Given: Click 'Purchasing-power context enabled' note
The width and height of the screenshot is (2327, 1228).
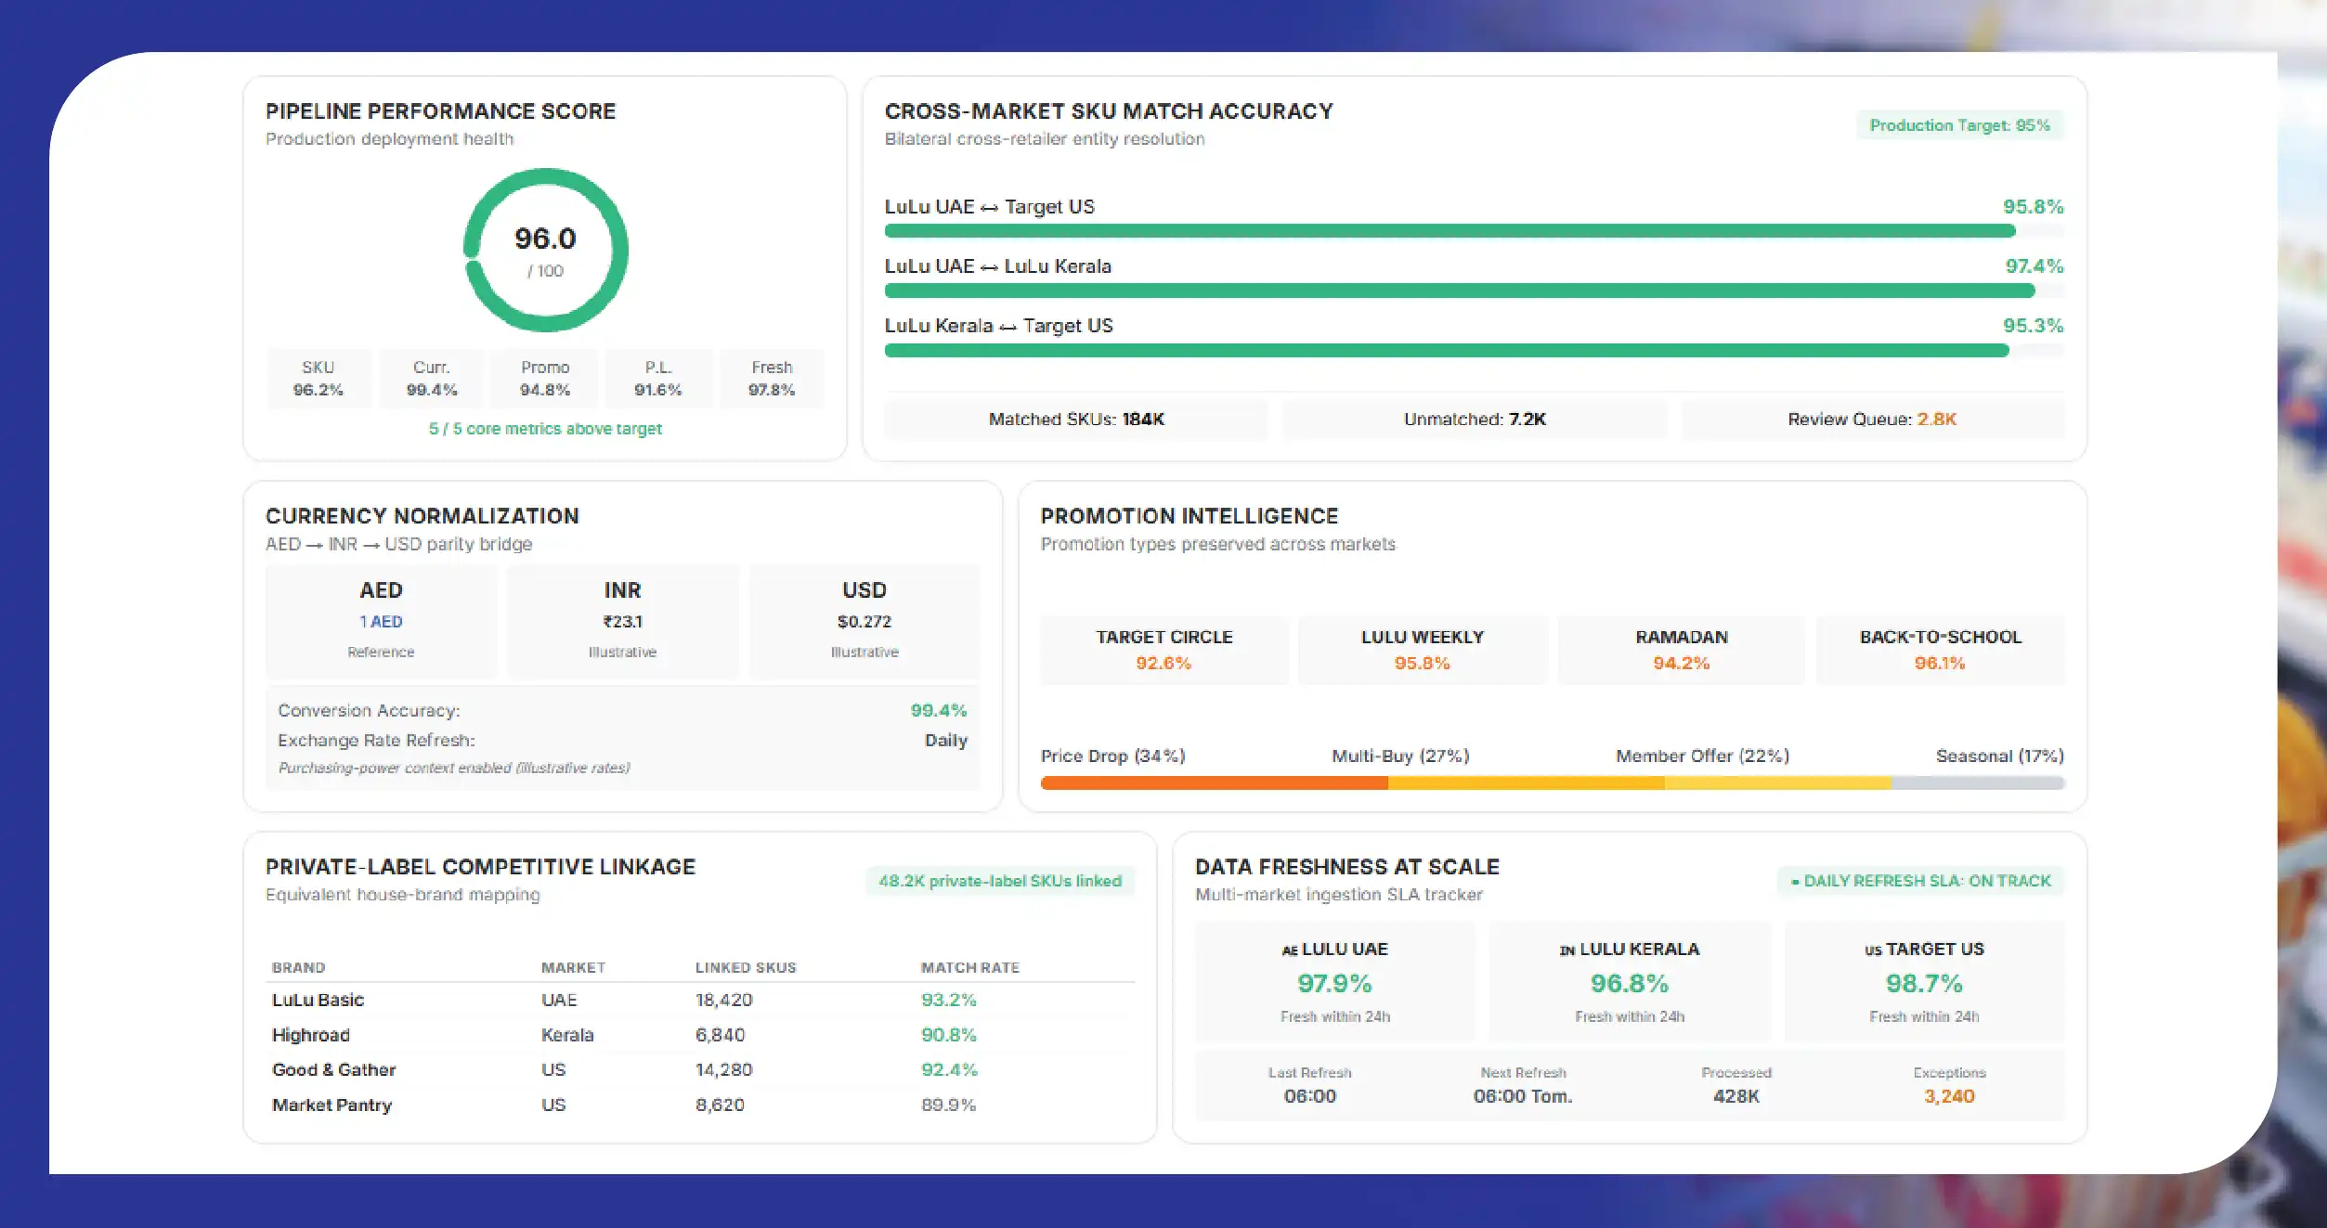Looking at the screenshot, I should (454, 768).
